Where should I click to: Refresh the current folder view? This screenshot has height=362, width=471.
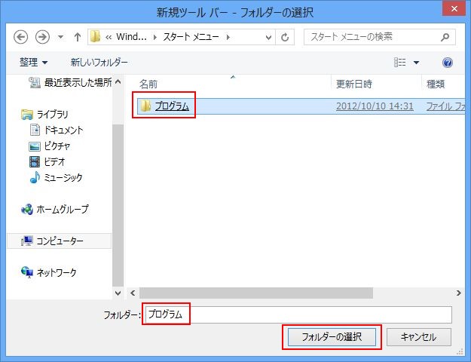point(286,37)
